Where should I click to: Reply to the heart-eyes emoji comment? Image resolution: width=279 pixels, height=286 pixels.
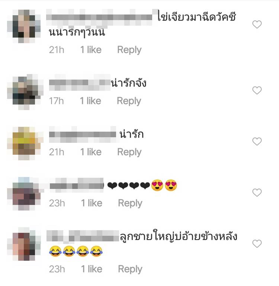point(130,203)
